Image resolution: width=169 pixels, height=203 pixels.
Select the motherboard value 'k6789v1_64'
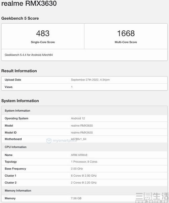point(78,139)
